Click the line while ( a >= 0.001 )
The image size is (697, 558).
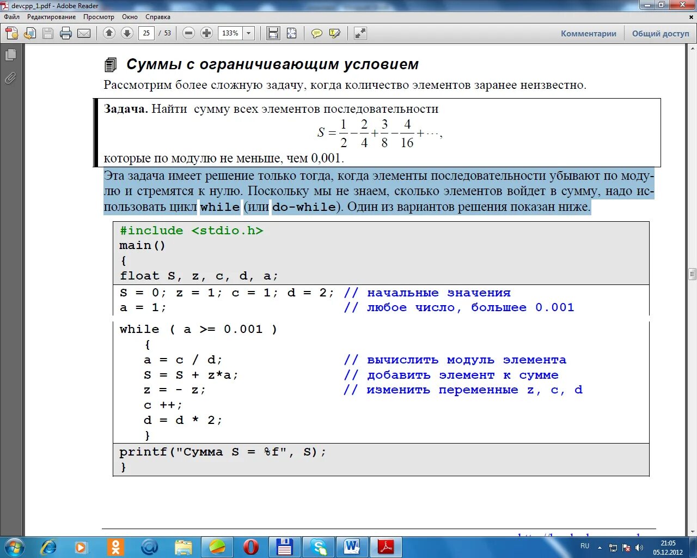coord(198,329)
